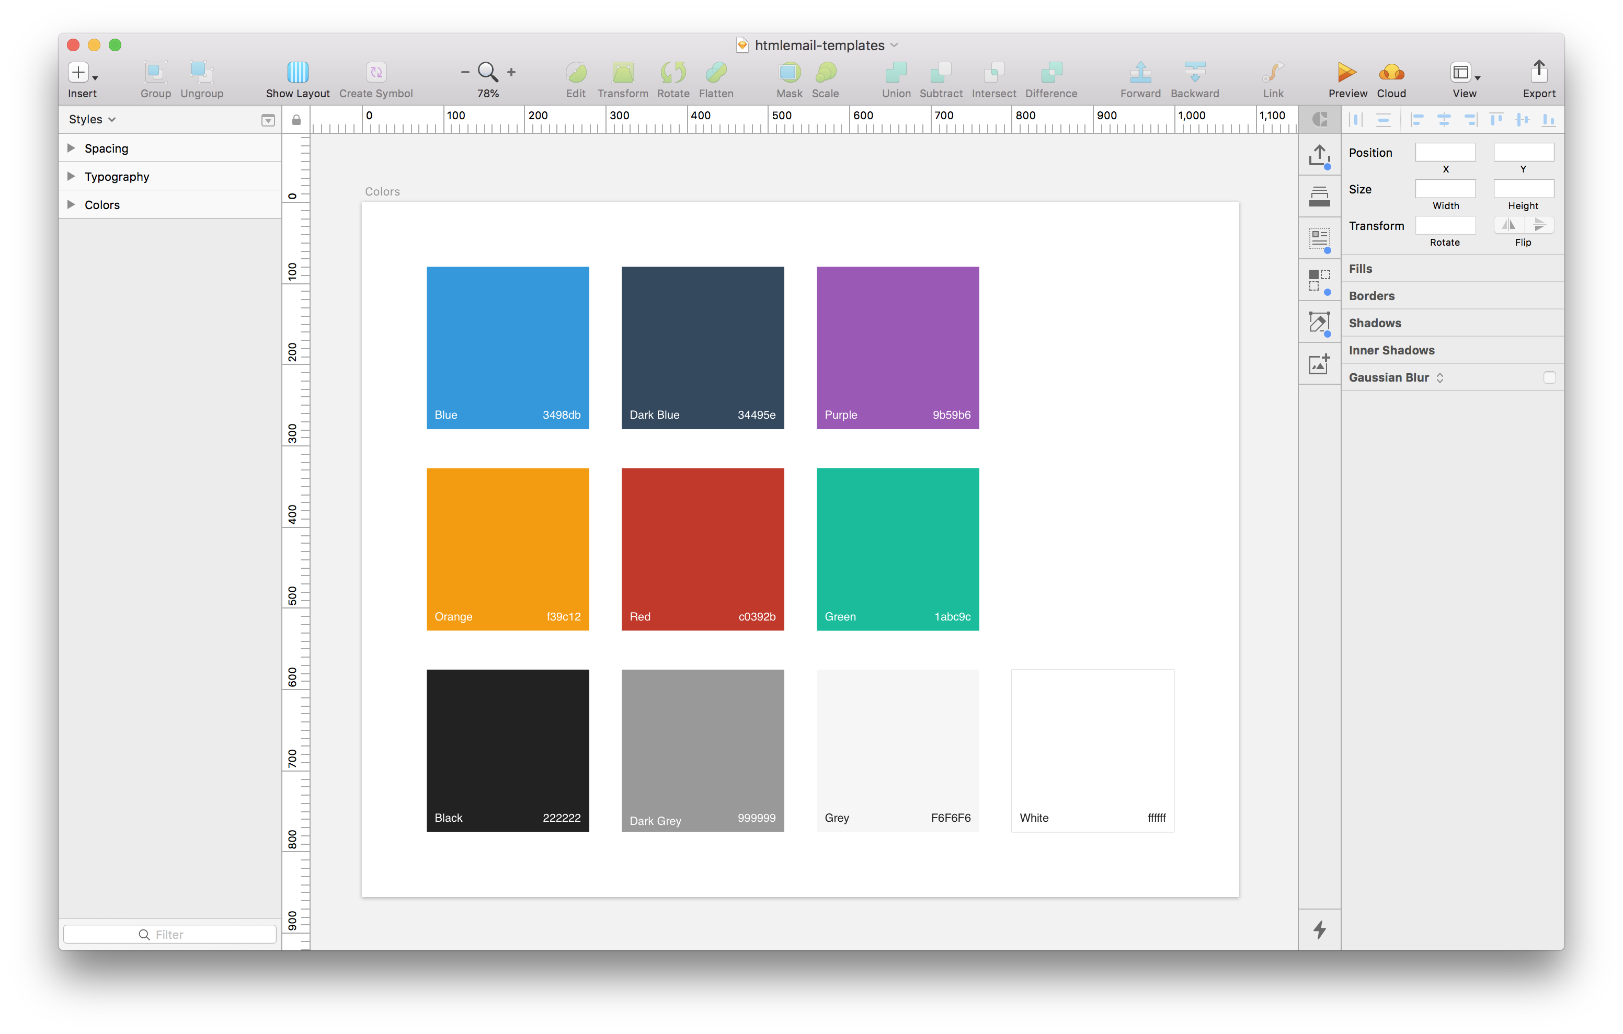Click the lightning bolt plugin icon
Viewport: 1623px width, 1034px height.
click(1319, 930)
